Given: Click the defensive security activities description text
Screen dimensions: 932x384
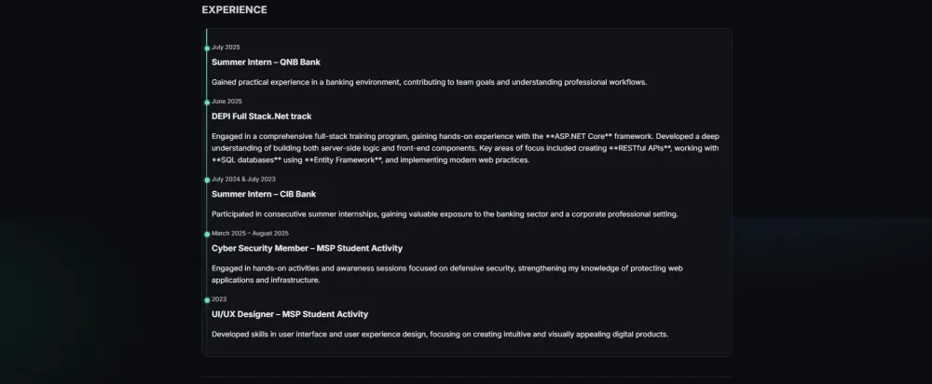Looking at the screenshot, I should click(447, 274).
